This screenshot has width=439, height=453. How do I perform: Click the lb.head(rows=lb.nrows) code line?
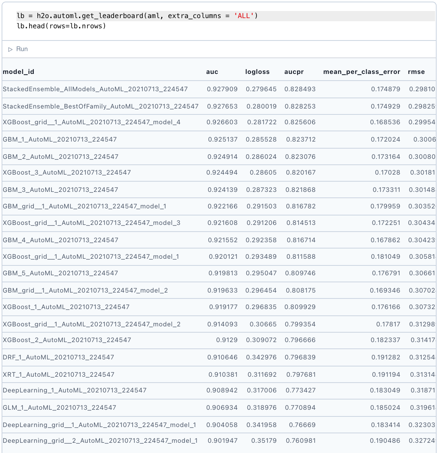[x=61, y=26]
